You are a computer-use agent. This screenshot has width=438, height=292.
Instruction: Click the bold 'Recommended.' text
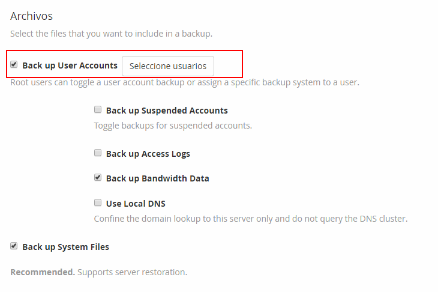(x=42, y=272)
